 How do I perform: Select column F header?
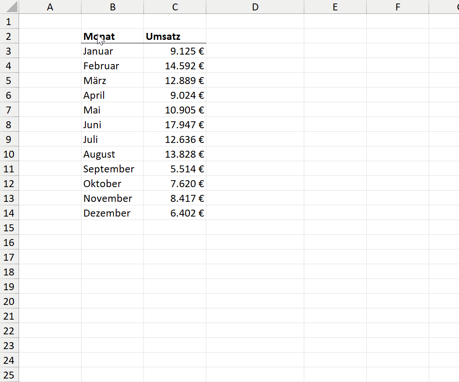(397, 7)
